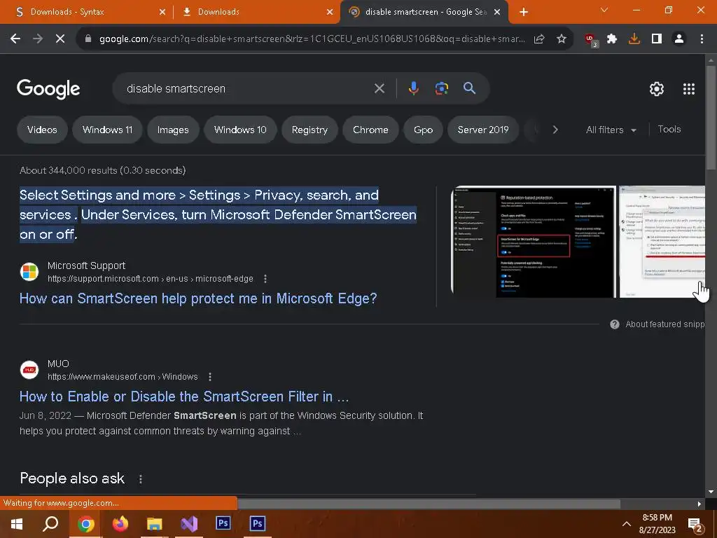Open How can SmartScreen help protect link
The image size is (717, 538).
click(198, 298)
